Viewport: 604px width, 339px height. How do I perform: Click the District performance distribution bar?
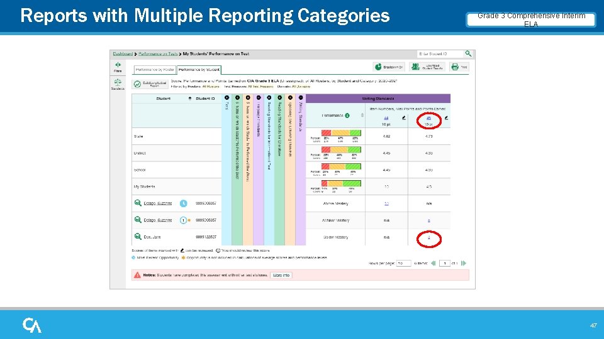[341, 149]
